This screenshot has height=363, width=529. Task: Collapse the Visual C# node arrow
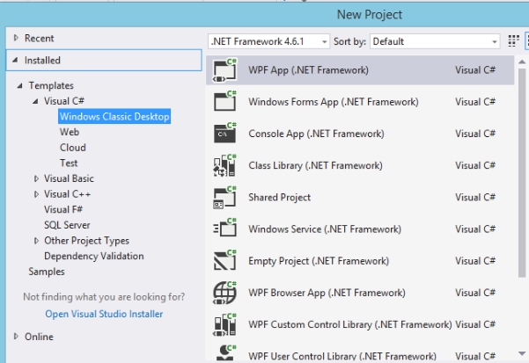(x=35, y=101)
